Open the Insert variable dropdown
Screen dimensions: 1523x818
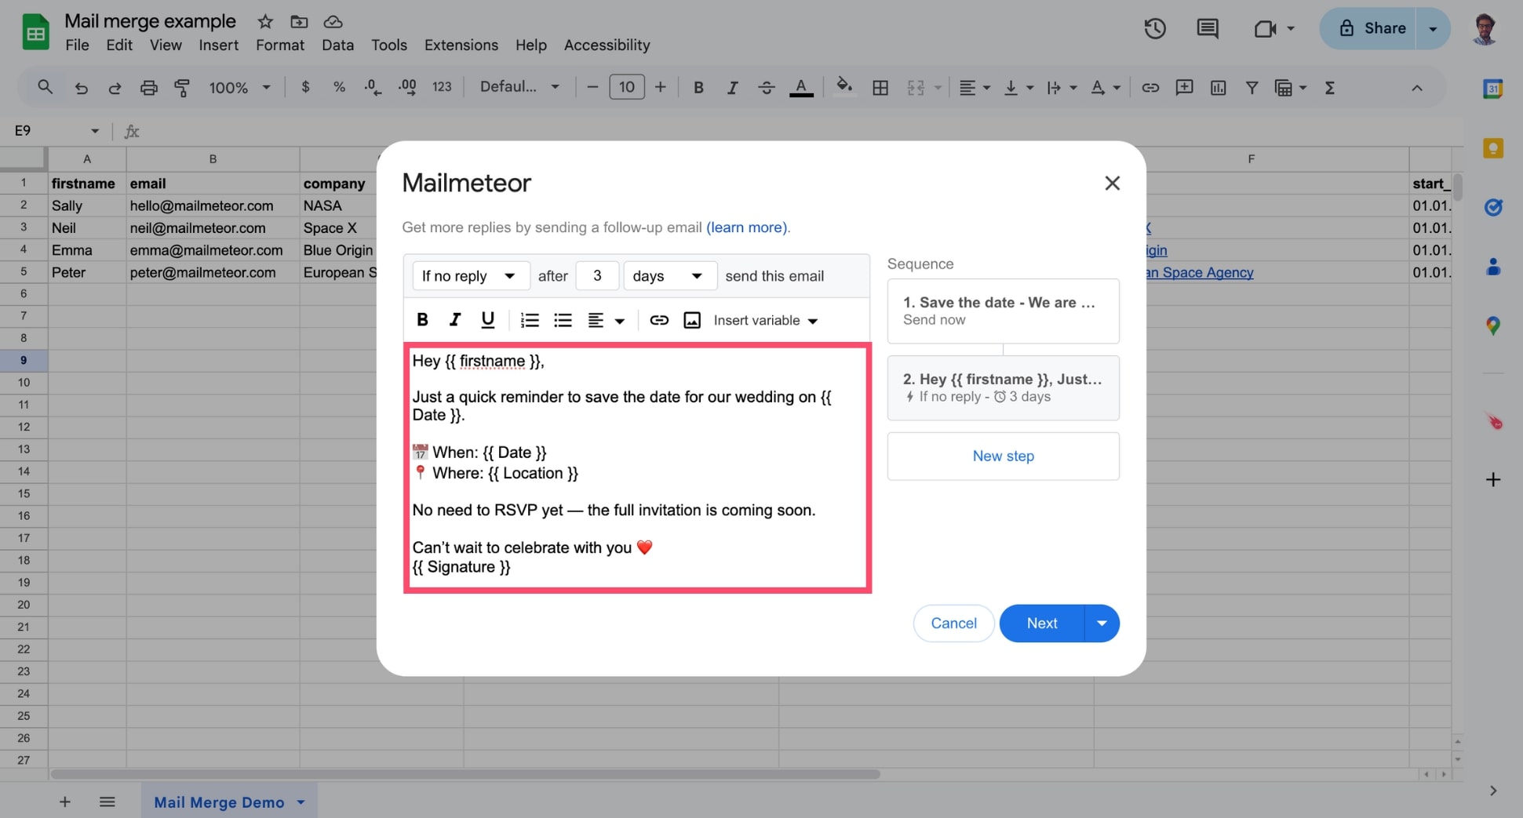[765, 320]
